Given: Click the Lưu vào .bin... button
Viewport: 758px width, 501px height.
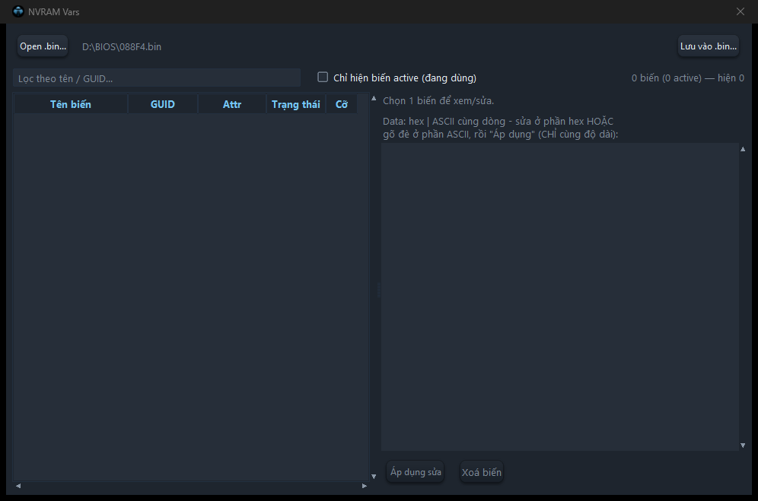Looking at the screenshot, I should pos(709,46).
